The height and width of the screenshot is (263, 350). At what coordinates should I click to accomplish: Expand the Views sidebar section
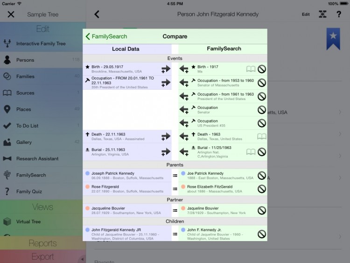(43, 207)
